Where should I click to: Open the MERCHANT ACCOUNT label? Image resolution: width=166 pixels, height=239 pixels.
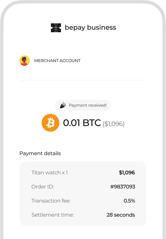click(57, 61)
